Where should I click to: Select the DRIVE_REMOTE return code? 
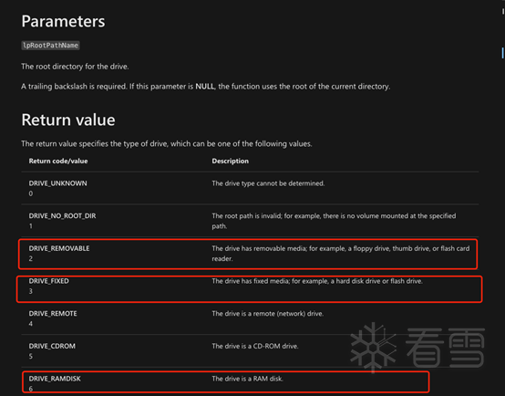pyautogui.click(x=53, y=314)
